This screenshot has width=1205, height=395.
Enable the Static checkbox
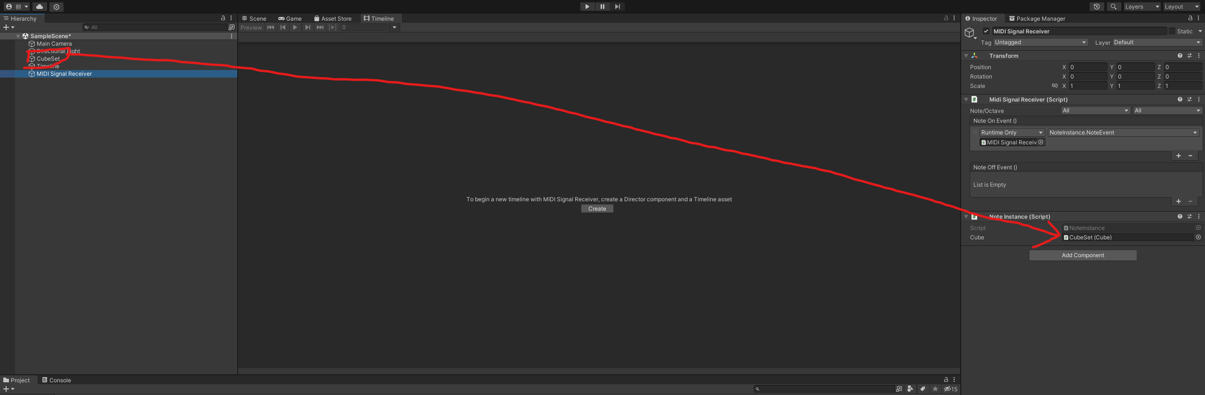1172,31
